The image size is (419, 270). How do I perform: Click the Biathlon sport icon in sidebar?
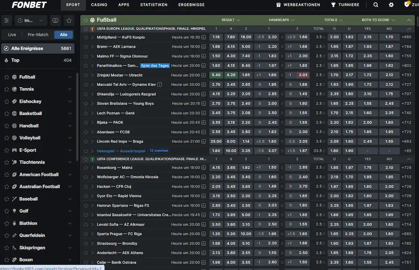tap(15, 223)
